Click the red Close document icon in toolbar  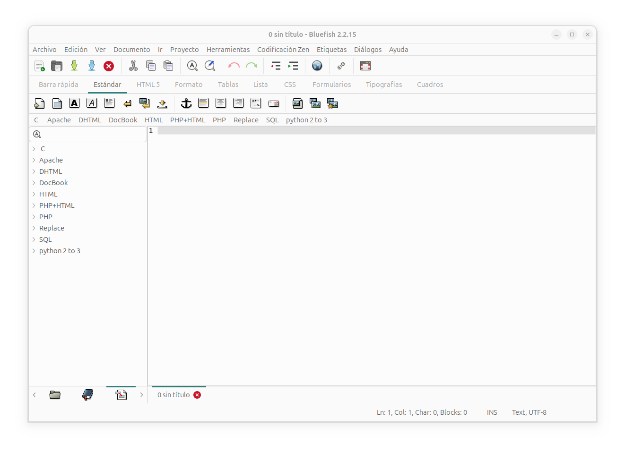coord(109,66)
